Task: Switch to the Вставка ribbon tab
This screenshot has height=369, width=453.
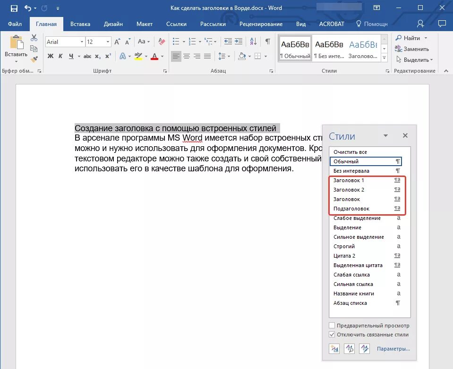Action: [80, 24]
